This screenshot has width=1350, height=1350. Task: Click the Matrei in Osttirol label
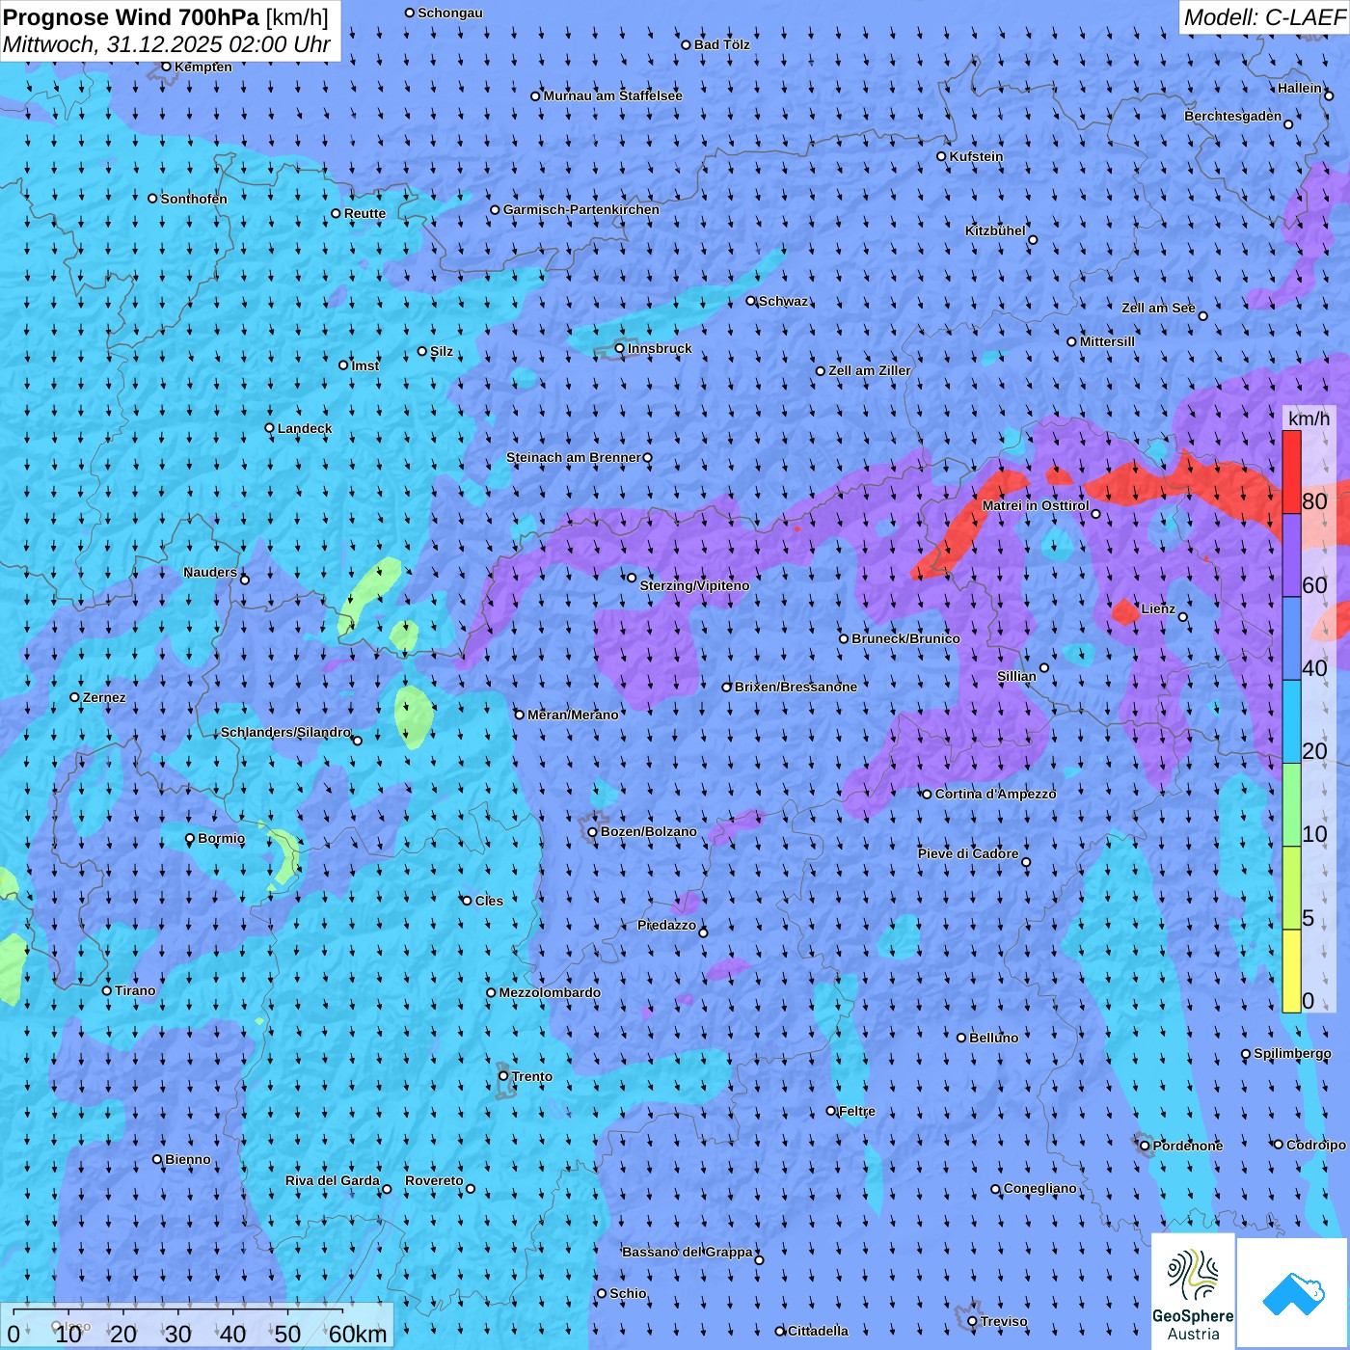1036,505
